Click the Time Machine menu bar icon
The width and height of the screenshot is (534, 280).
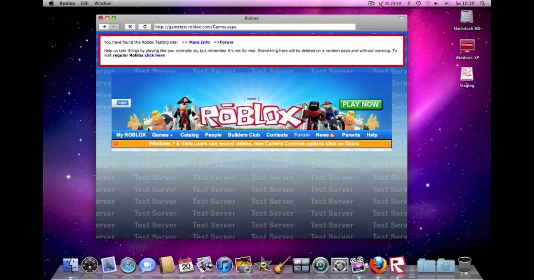coord(418,3)
